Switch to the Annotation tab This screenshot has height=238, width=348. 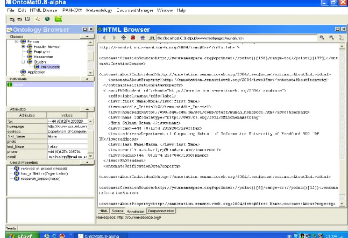pyautogui.click(x=136, y=211)
